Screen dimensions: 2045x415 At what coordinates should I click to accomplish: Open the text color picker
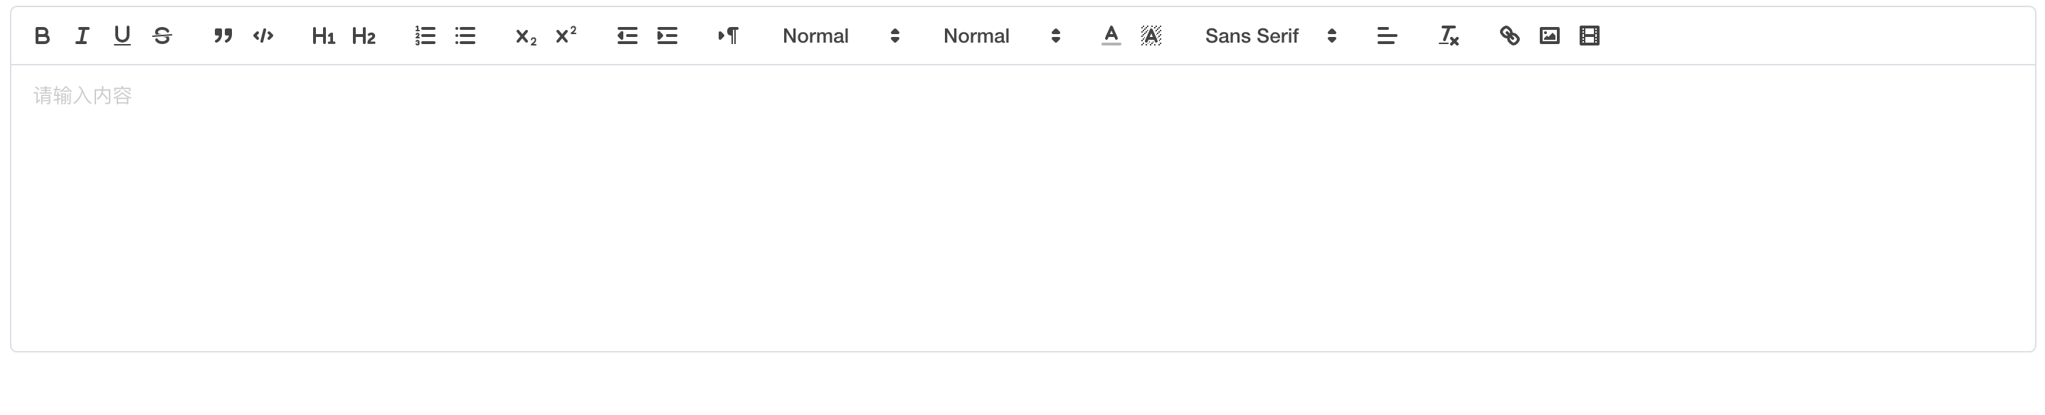(x=1111, y=36)
